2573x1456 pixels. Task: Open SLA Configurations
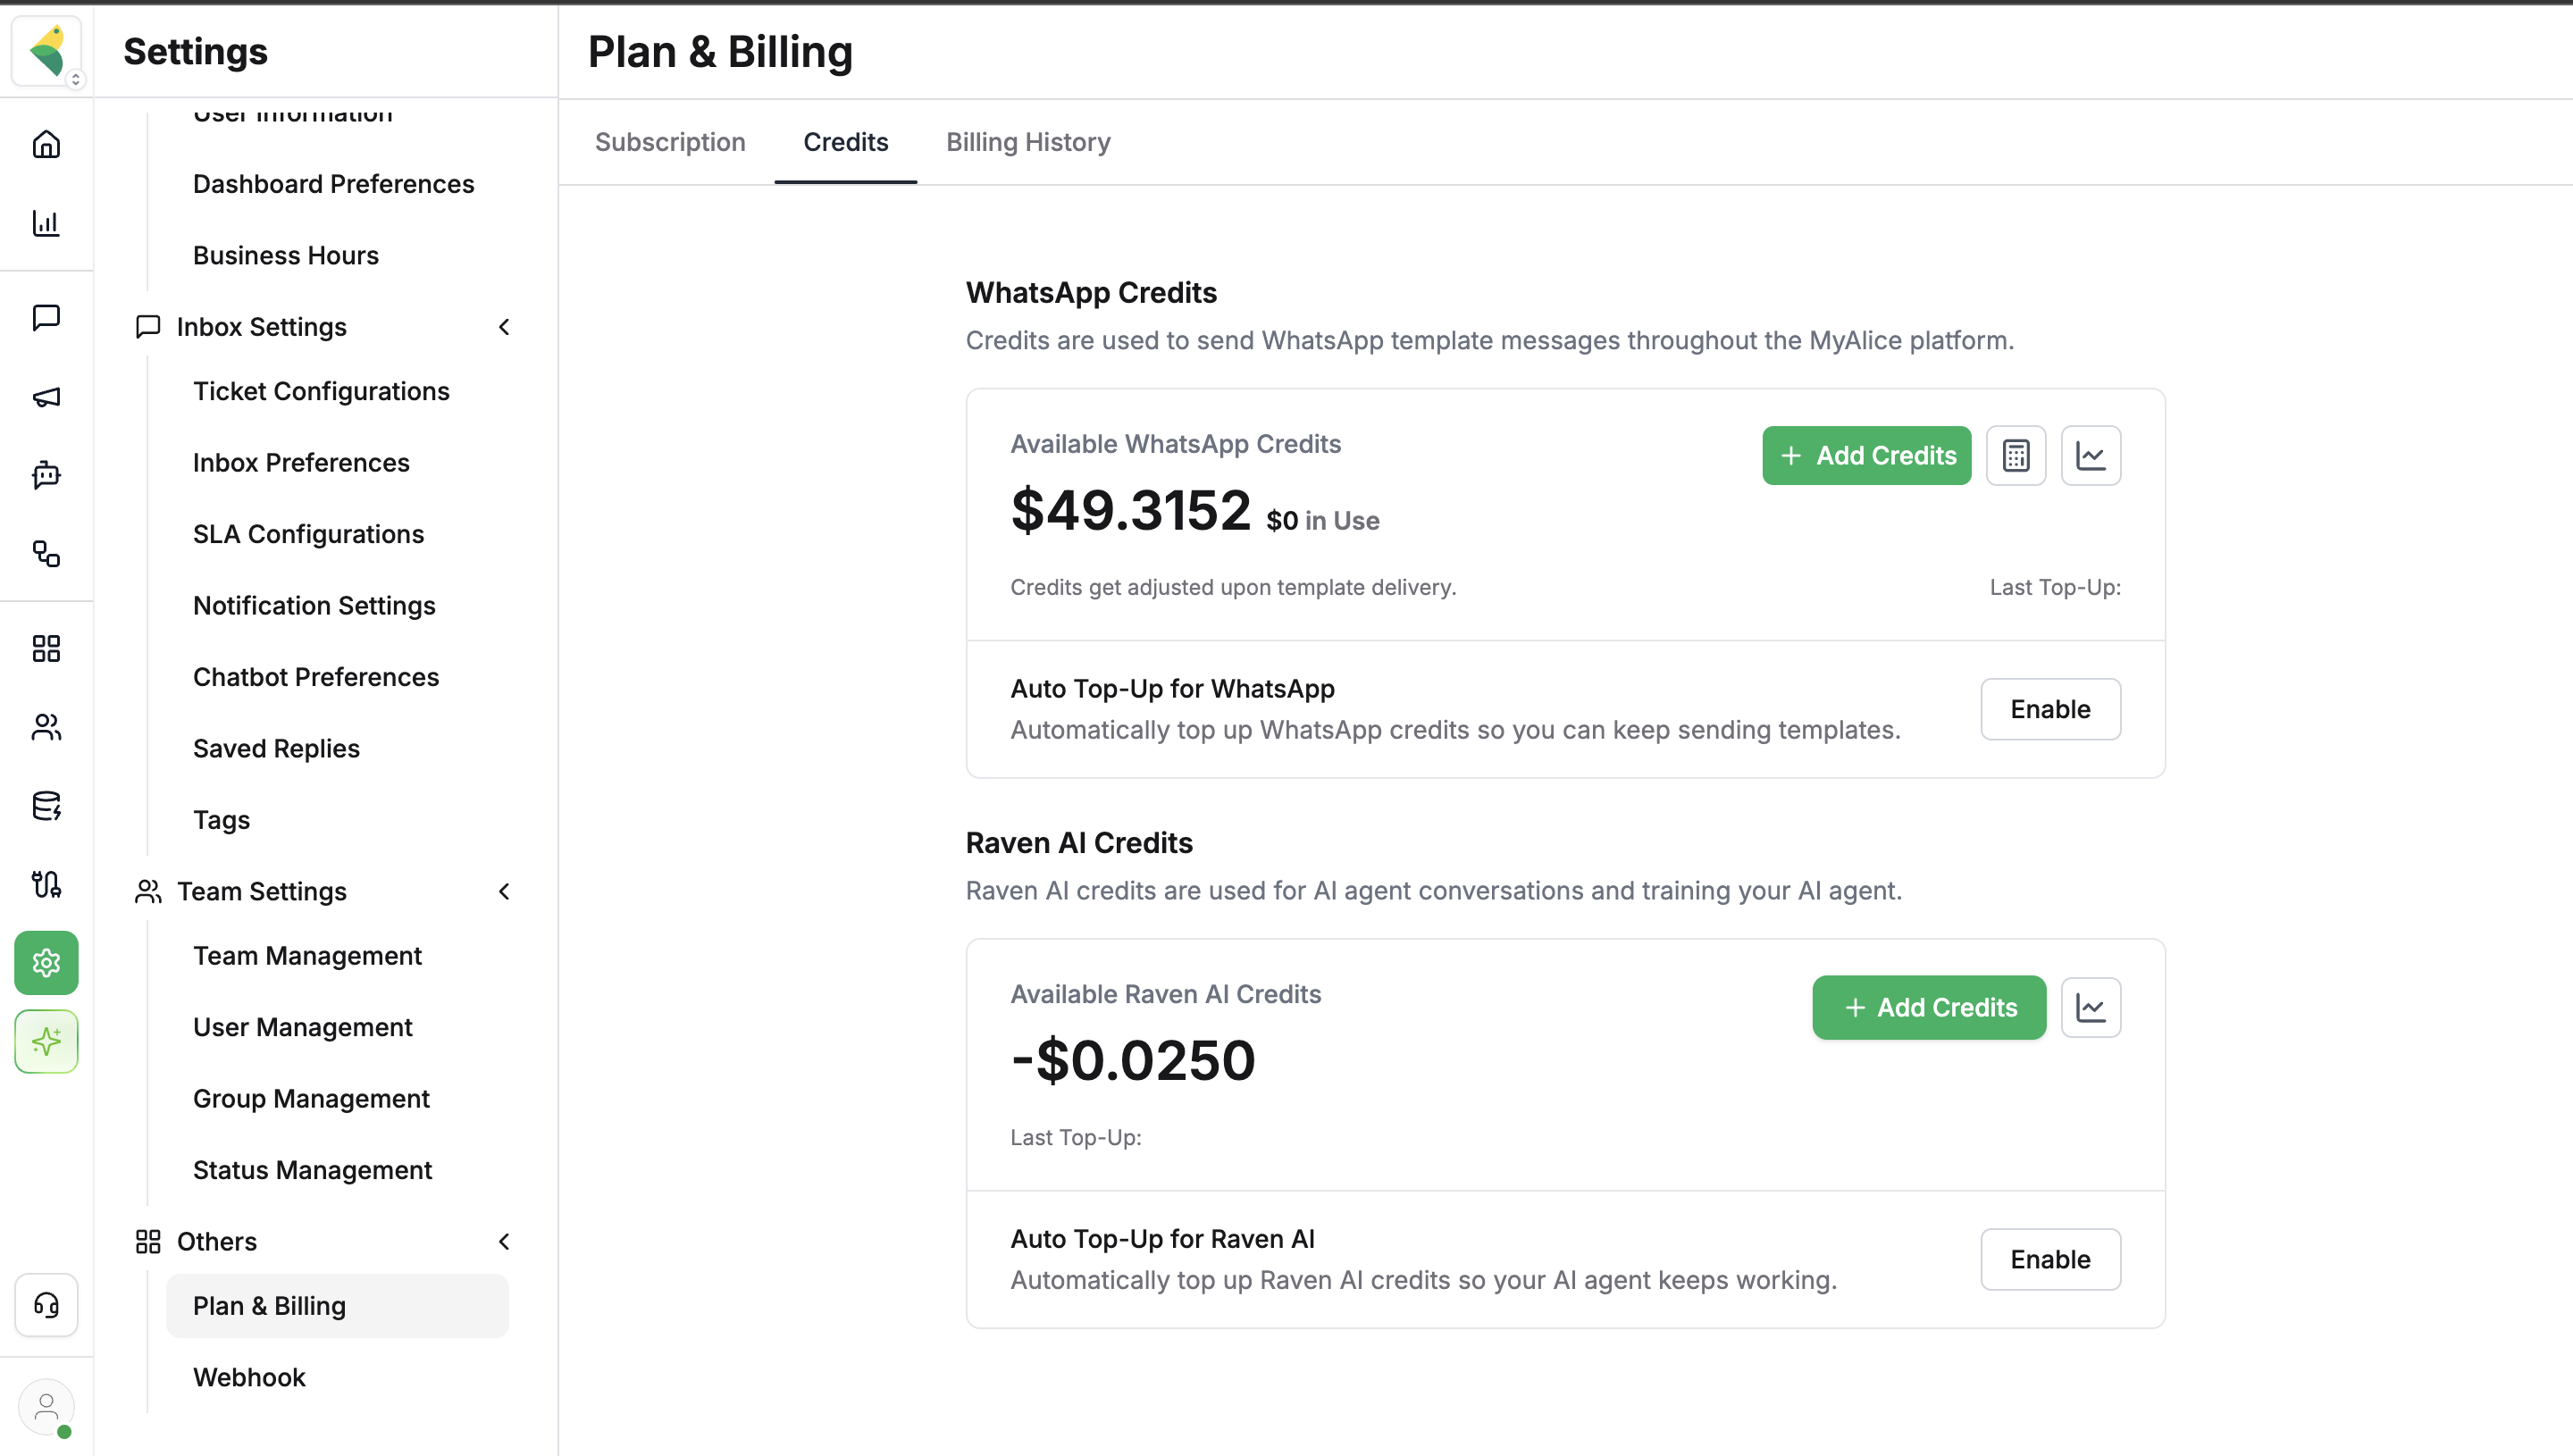pos(308,534)
